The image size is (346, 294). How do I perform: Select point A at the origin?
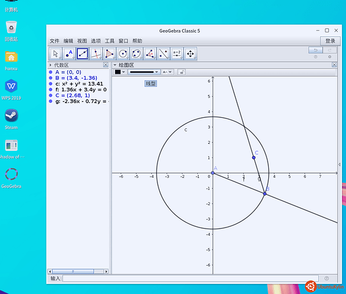click(213, 173)
